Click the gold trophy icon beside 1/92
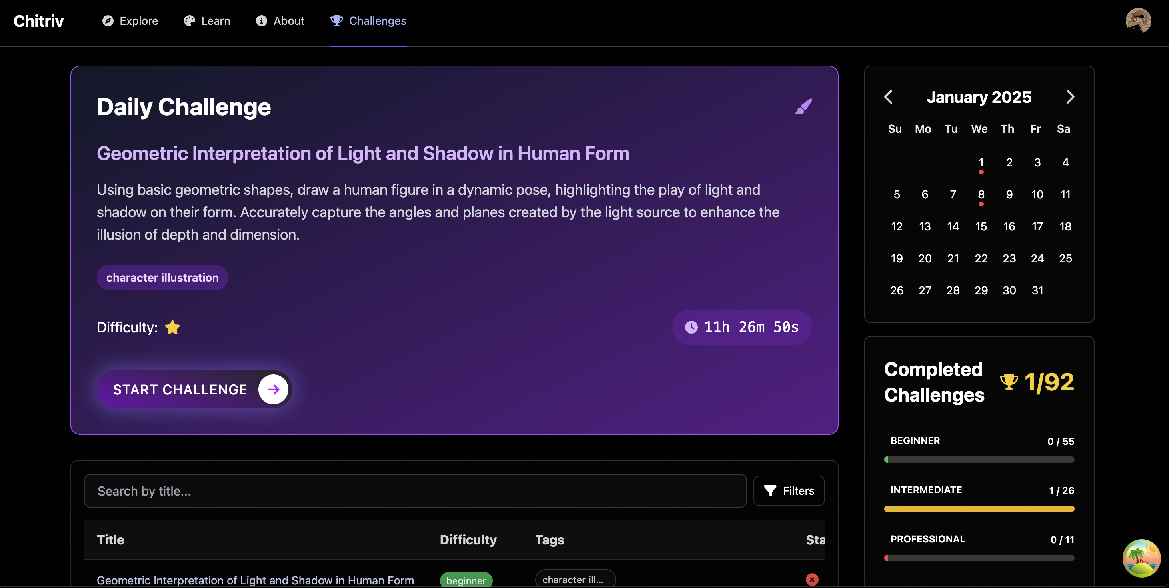 (x=1009, y=381)
